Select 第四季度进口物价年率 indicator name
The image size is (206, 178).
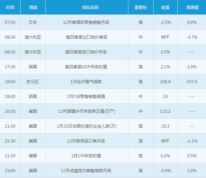(x=86, y=52)
